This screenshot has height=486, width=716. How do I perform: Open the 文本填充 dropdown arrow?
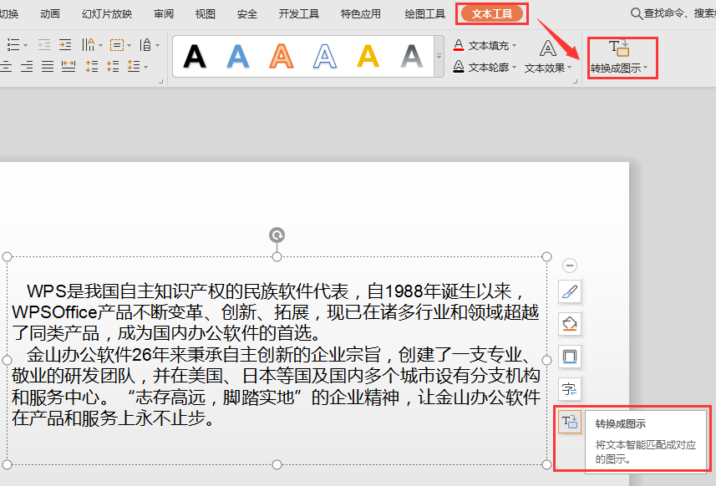(x=514, y=46)
